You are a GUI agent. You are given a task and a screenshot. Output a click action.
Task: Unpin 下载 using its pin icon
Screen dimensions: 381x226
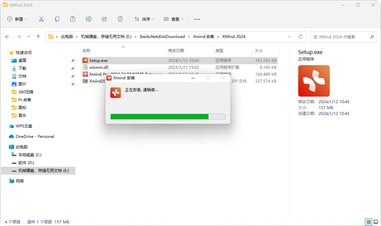click(73, 69)
